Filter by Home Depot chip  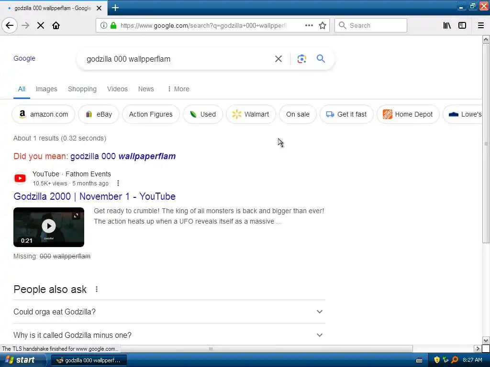(x=408, y=114)
